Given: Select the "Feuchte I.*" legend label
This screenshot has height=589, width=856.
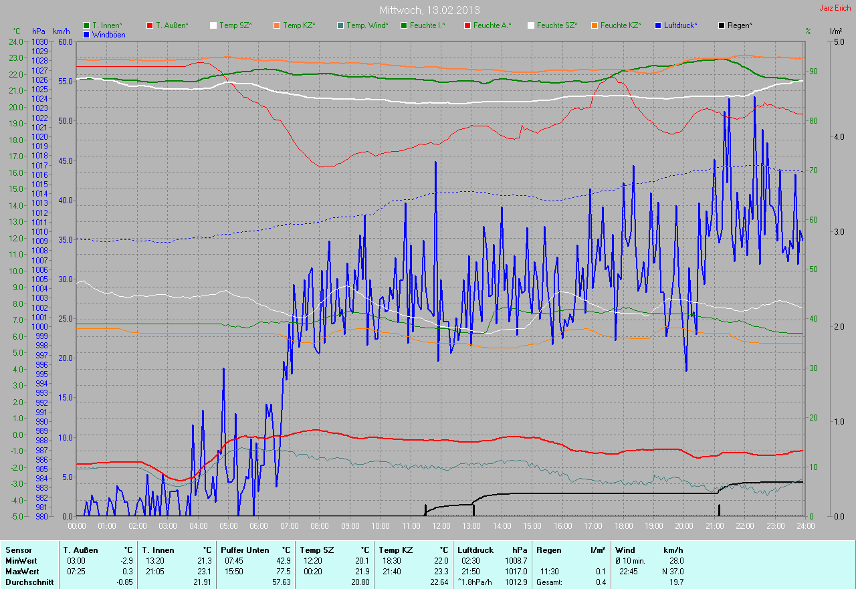Looking at the screenshot, I should pos(427,25).
